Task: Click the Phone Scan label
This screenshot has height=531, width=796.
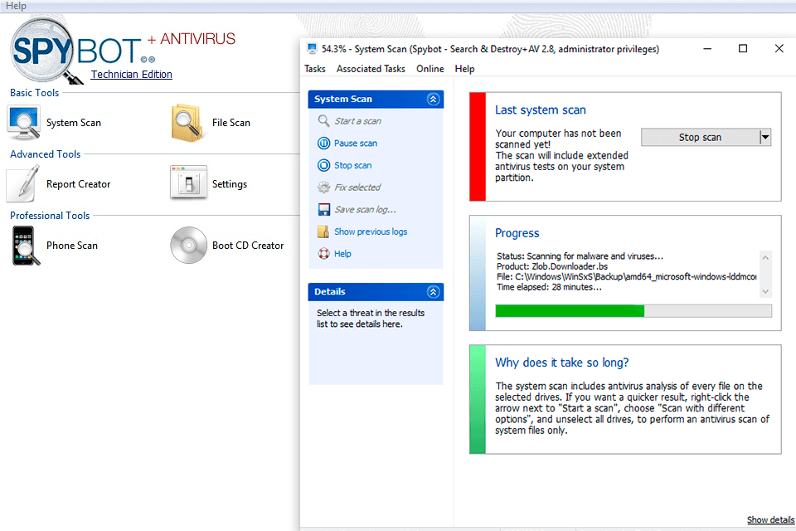Action: tap(72, 246)
